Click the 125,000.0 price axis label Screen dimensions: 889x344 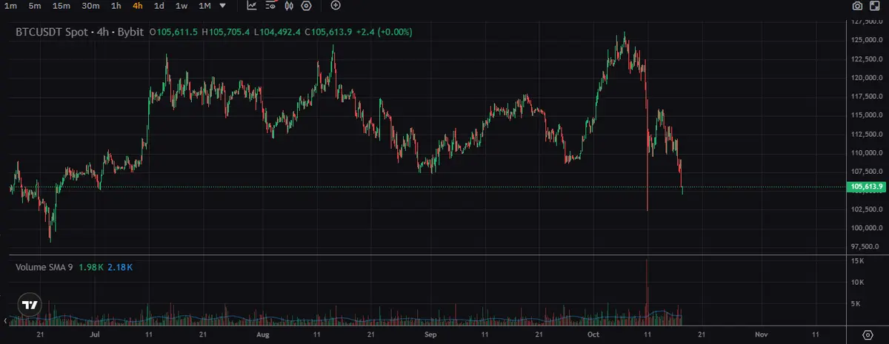point(865,40)
